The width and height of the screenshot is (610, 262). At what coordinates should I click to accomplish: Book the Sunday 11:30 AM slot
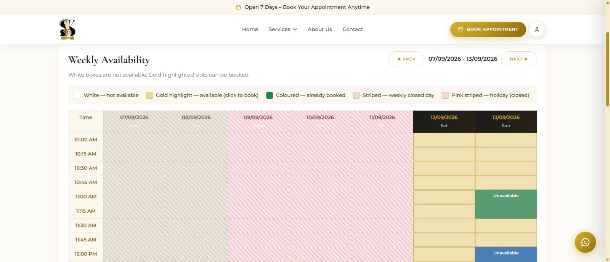click(x=506, y=225)
